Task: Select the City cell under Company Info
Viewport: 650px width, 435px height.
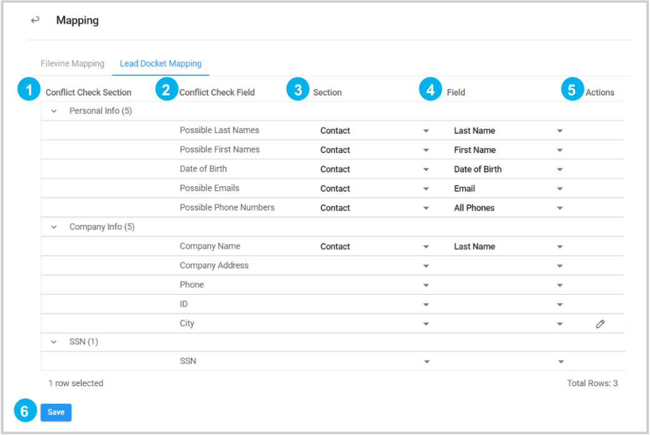Action: click(x=187, y=323)
